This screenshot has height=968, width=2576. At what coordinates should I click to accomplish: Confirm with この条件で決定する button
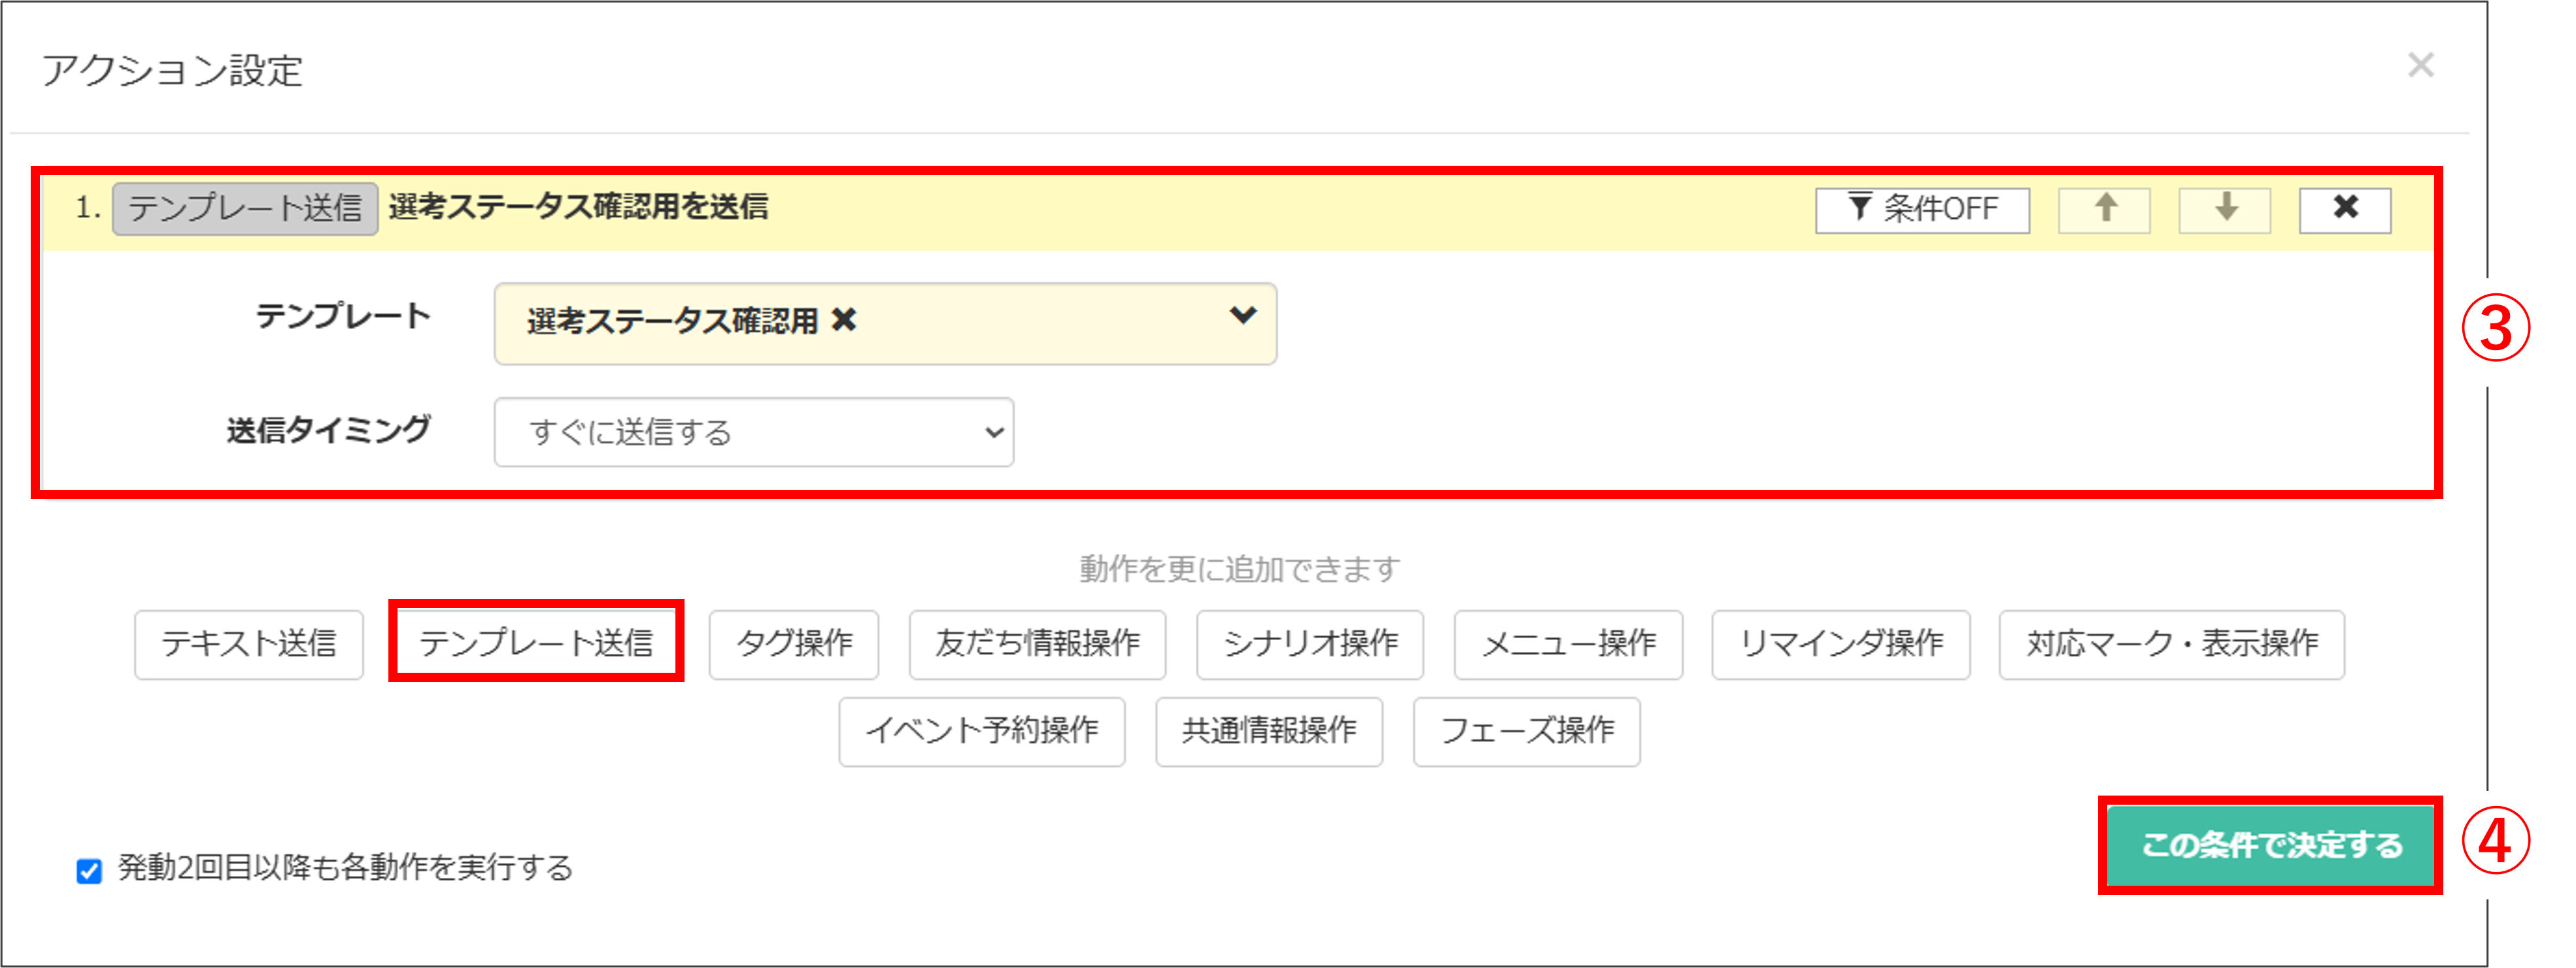pos(2270,845)
